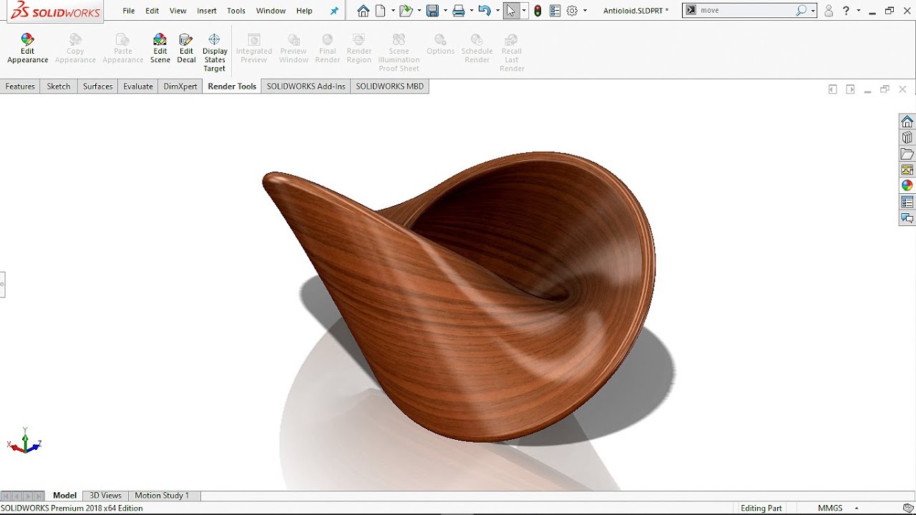916x515 pixels.
Task: Expand the Options gear dropdown arrow
Action: pos(585,11)
